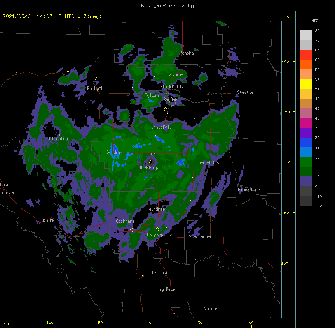Click the Banff map label
The height and width of the screenshot is (328, 335).
tap(48, 221)
